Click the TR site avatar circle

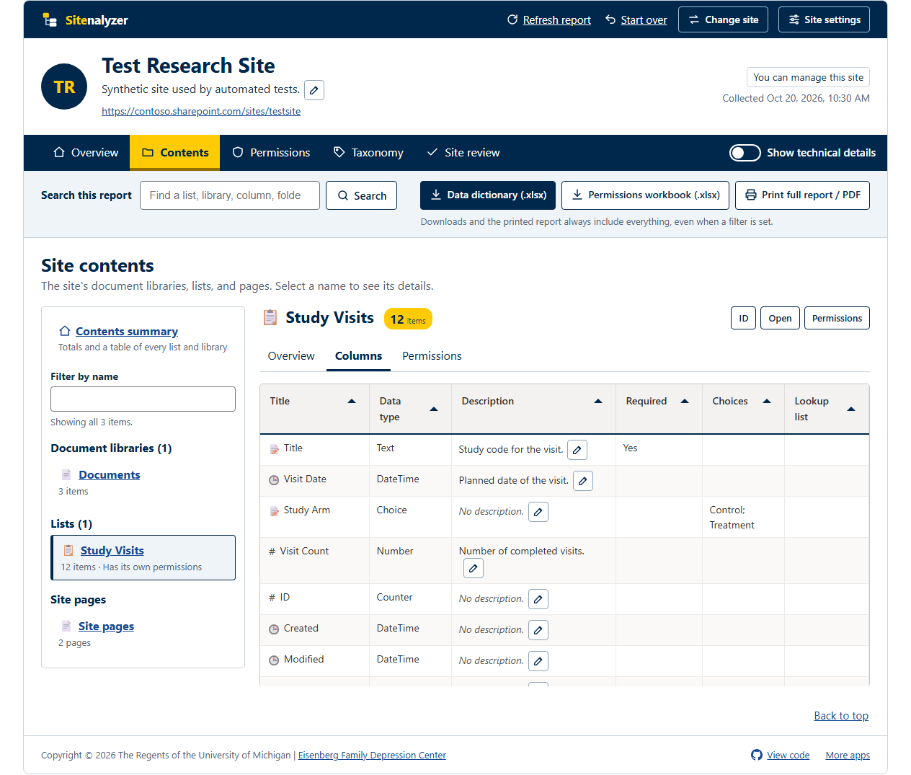pos(64,87)
